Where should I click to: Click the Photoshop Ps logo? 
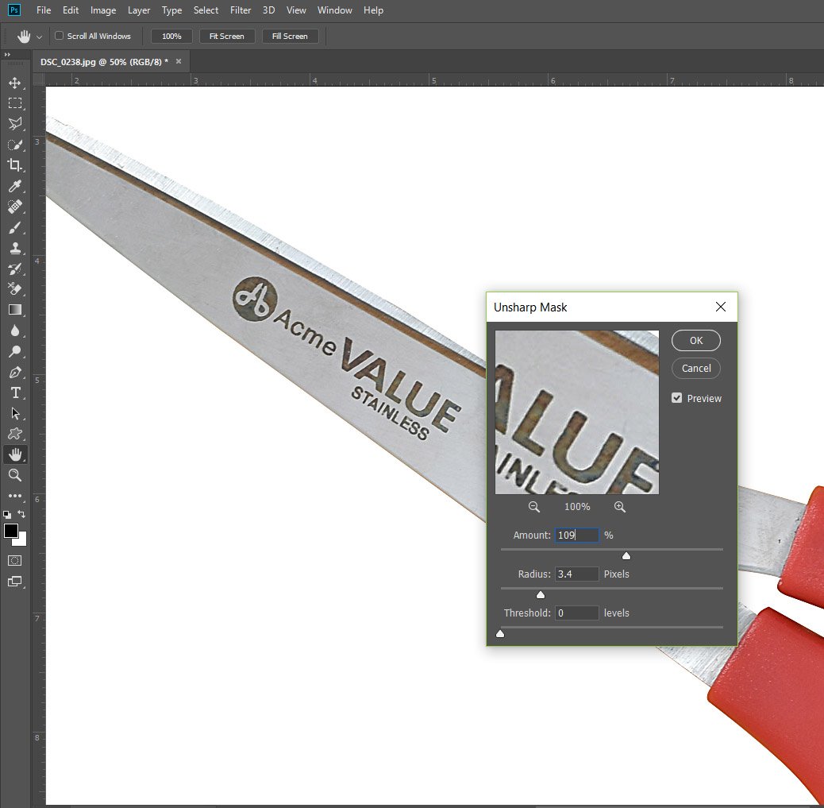point(14,10)
